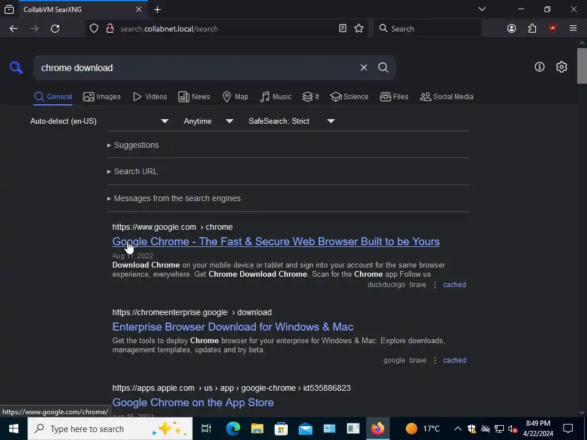Open the notifications action center icon

(x=568, y=429)
